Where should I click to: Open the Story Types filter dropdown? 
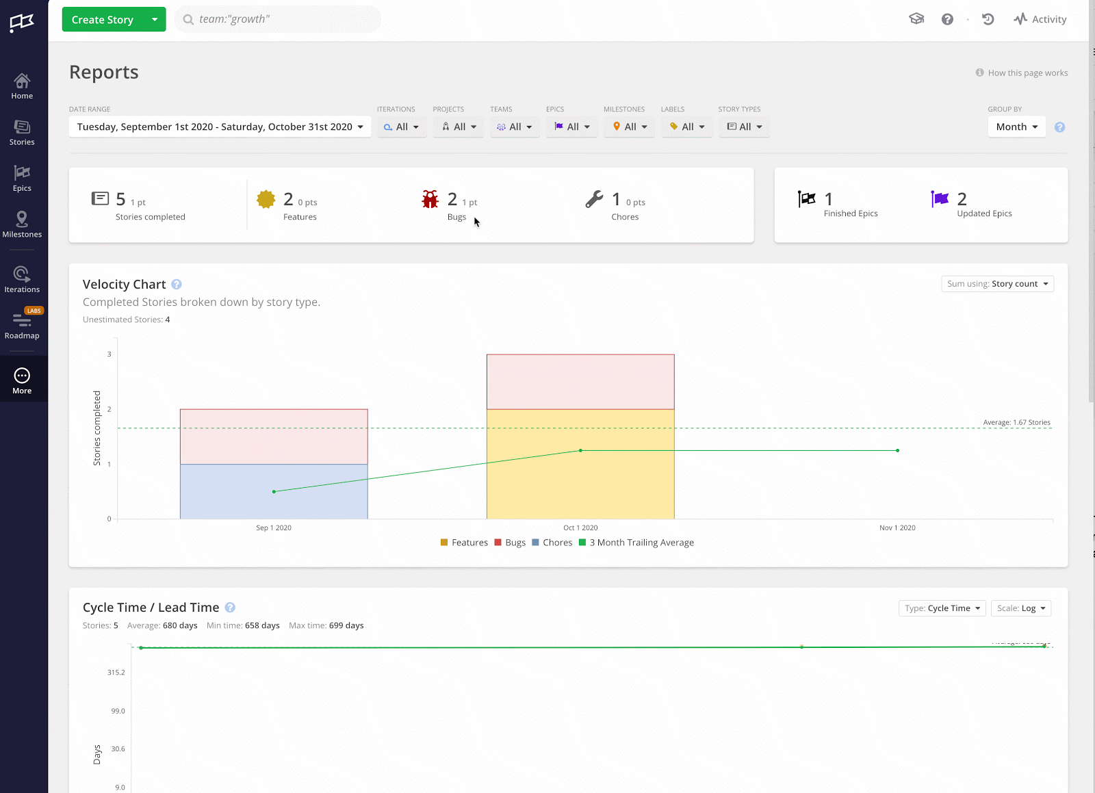(x=744, y=127)
